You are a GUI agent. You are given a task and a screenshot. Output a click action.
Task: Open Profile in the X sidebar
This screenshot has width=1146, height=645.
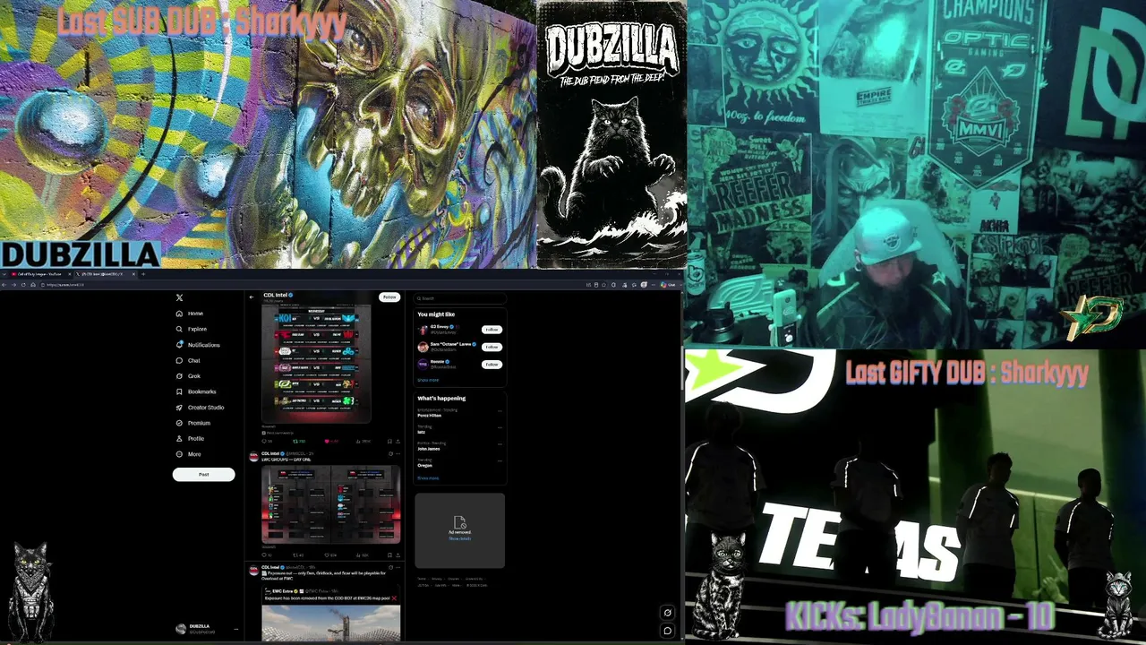191,439
